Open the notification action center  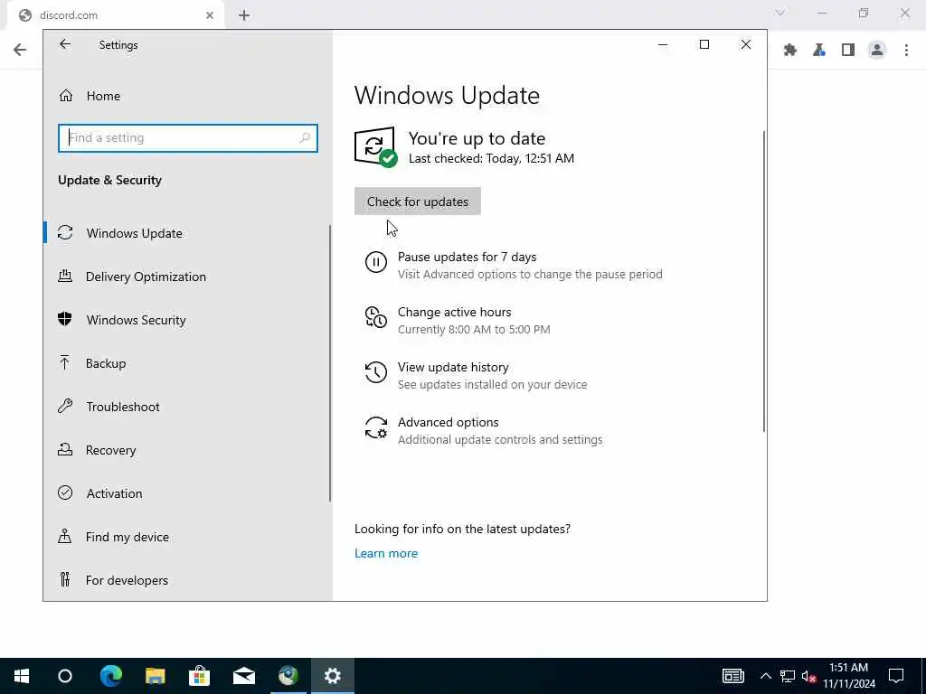(896, 676)
